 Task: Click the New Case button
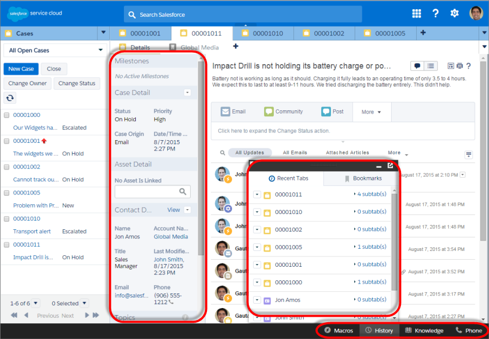(21, 68)
